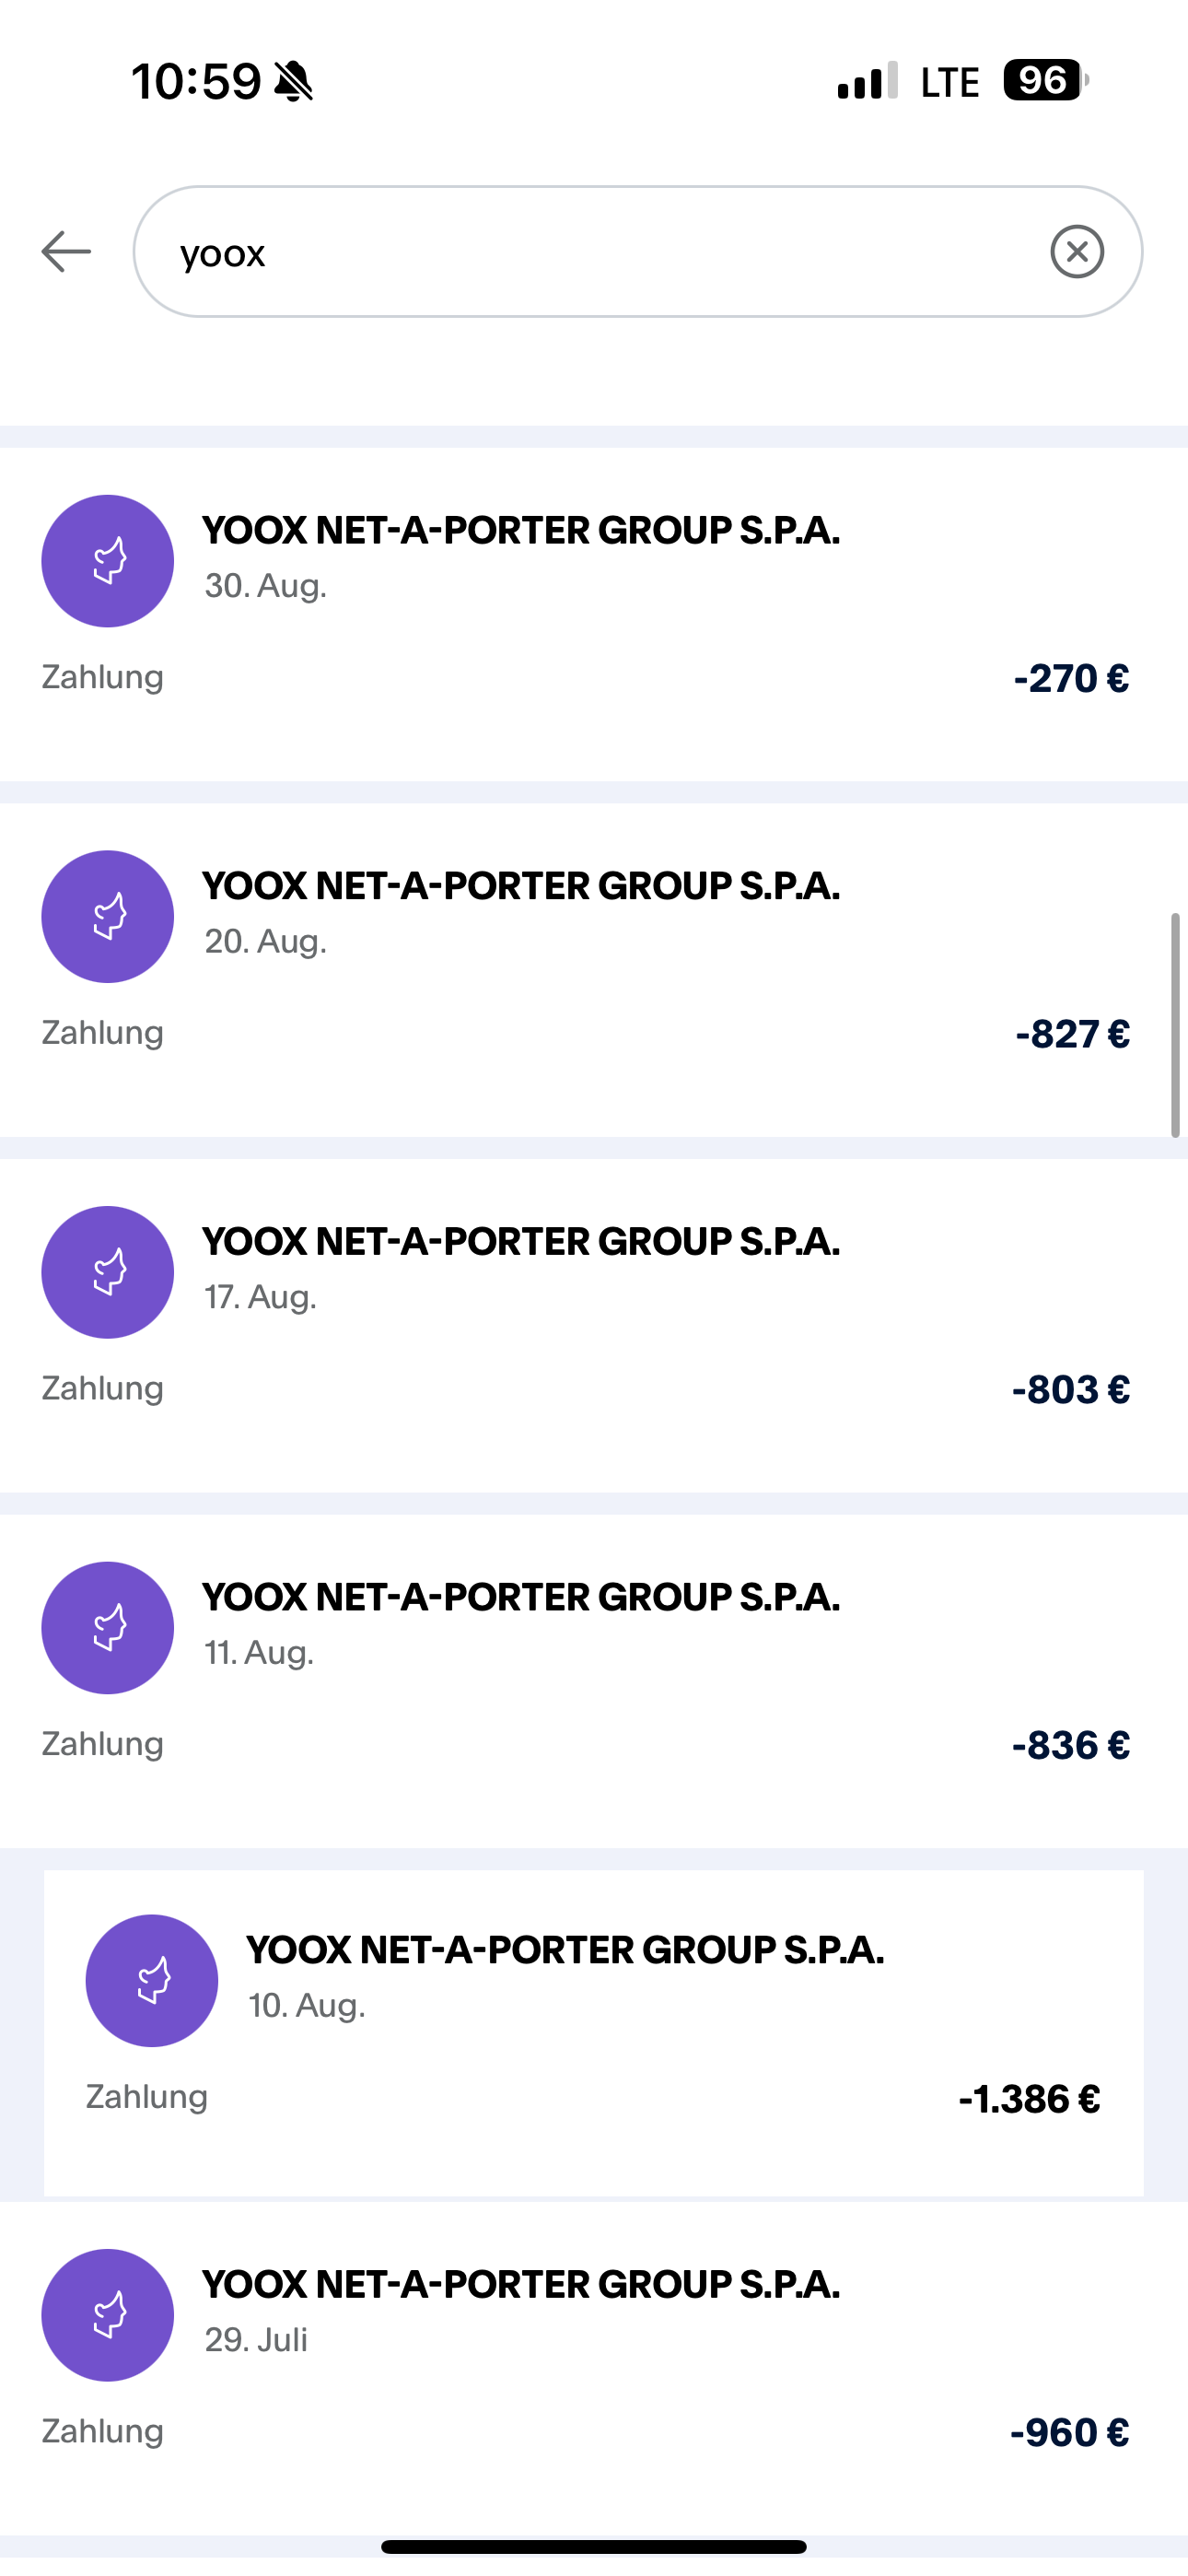1188x2576 pixels.
Task: Clear the yoox search text
Action: 1077,251
